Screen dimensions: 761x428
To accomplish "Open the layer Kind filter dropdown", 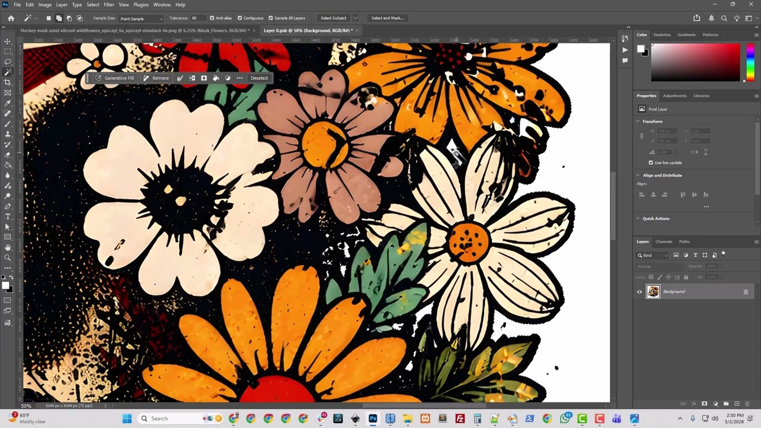I will click(x=653, y=255).
